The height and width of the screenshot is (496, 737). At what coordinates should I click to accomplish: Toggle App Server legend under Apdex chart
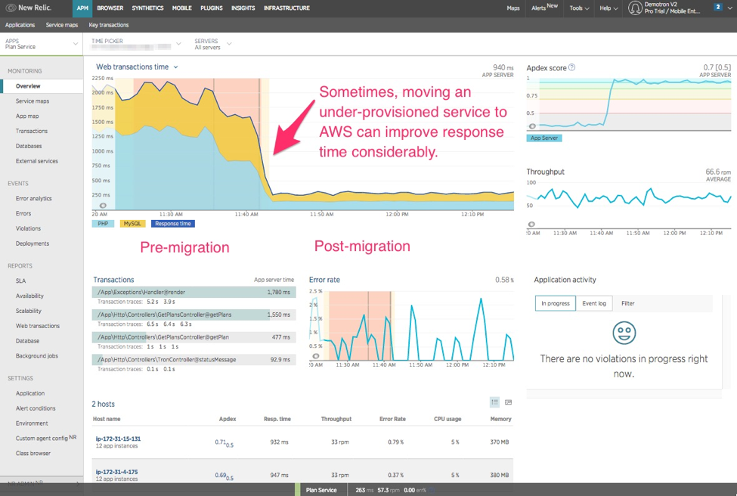[x=543, y=138]
